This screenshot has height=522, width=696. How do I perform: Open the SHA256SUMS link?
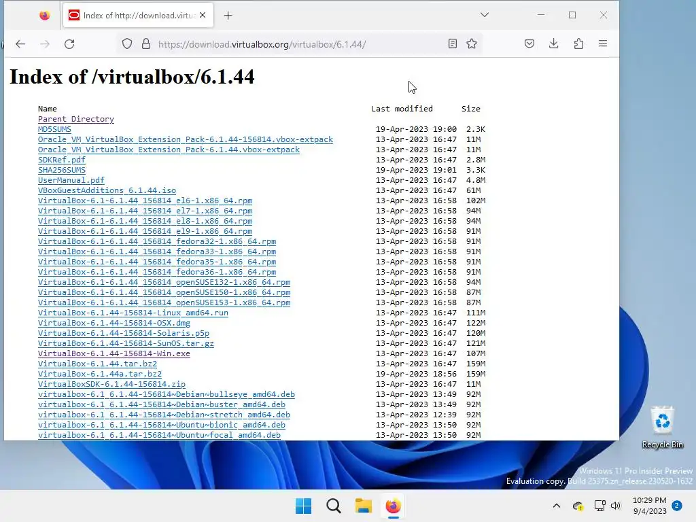tap(62, 170)
